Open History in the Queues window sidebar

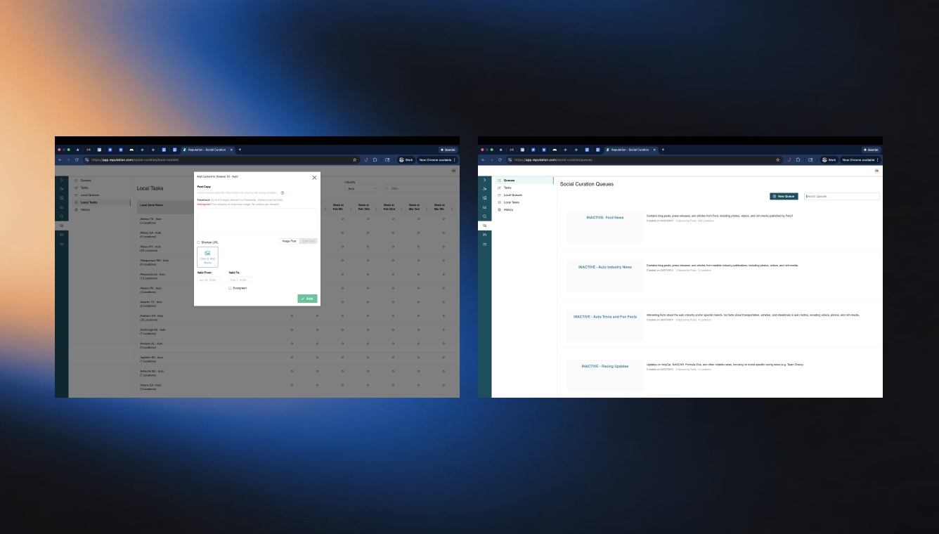508,209
